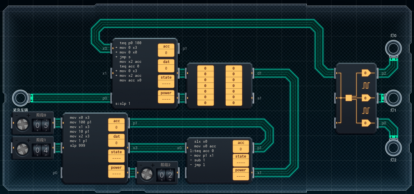Click the 阶段1 counter display showing 04

pyautogui.click(x=42, y=150)
